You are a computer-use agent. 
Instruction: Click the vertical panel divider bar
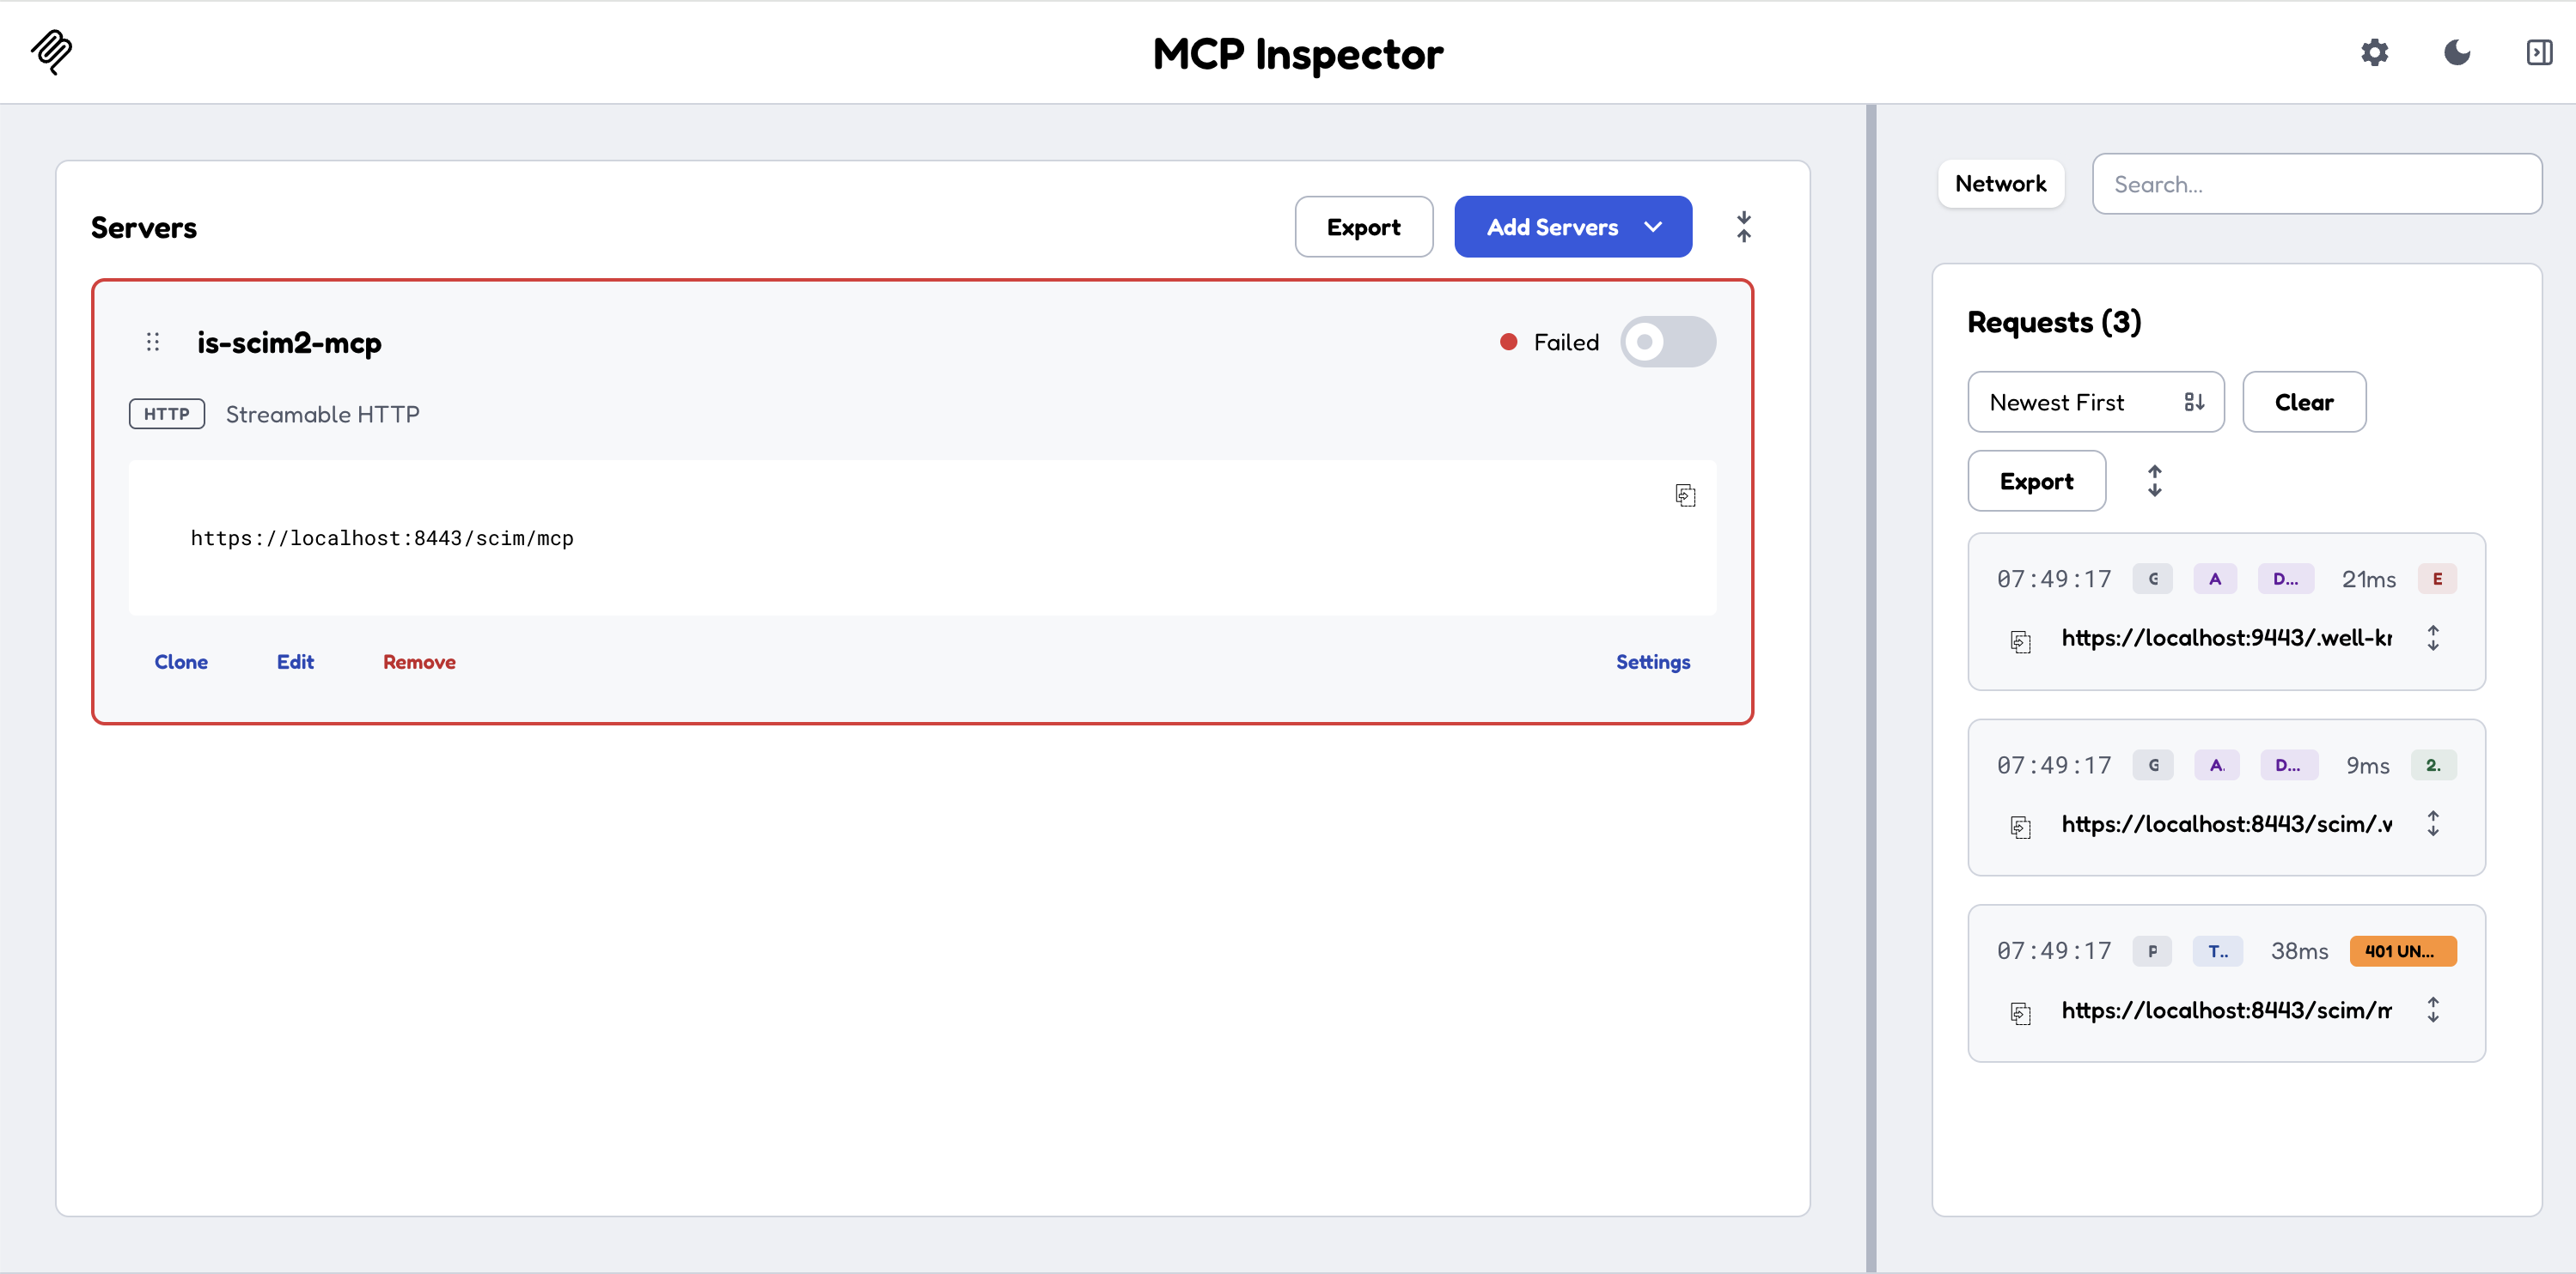pyautogui.click(x=1870, y=688)
